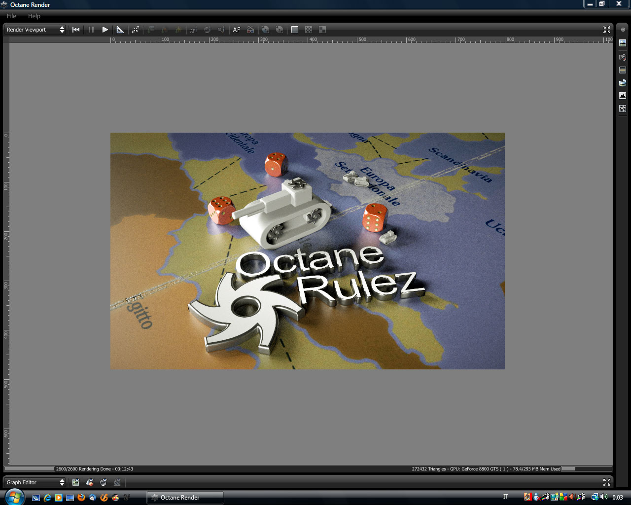Toggle the two-square quadrant display icon
Viewport: 631px width, 505px height.
(322, 30)
